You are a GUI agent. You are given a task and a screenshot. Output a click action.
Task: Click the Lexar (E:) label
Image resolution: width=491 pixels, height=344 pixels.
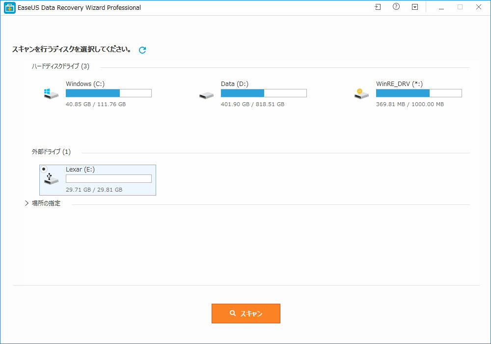coord(80,170)
